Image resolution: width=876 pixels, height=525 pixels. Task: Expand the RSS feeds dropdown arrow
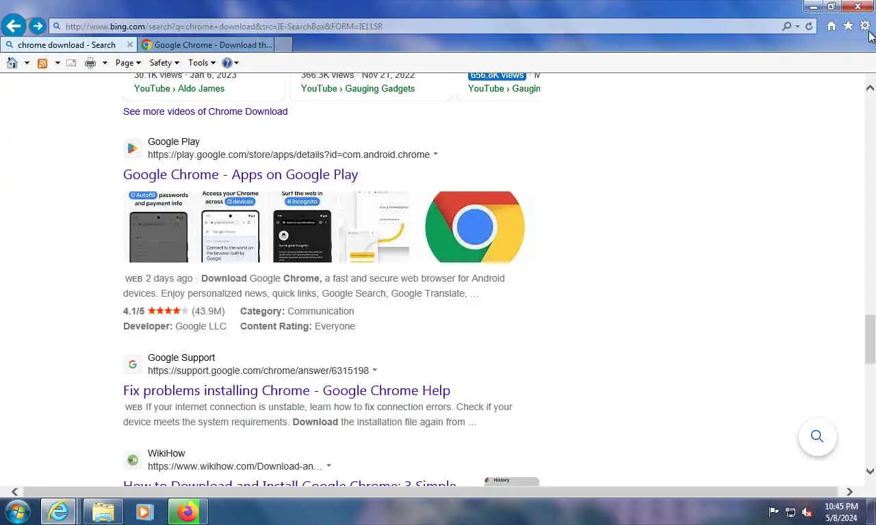tap(57, 63)
